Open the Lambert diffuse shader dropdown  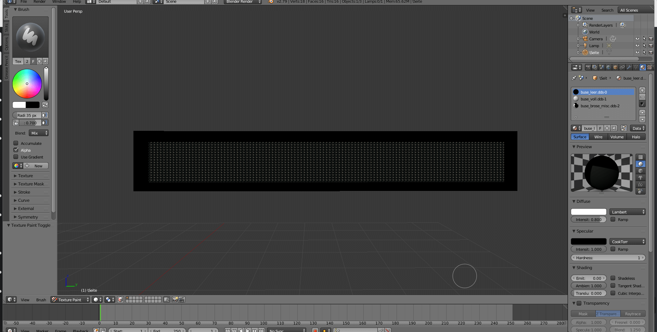click(627, 212)
